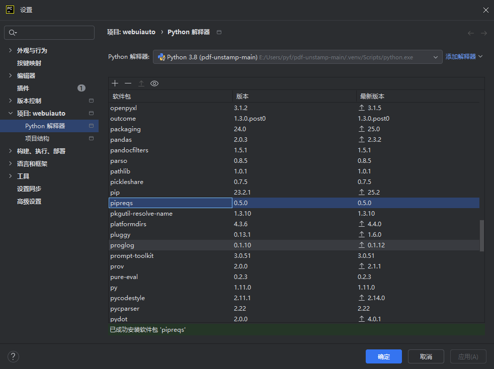Open the 设置同步 settings page
This screenshot has height=369, width=494.
pos(29,189)
